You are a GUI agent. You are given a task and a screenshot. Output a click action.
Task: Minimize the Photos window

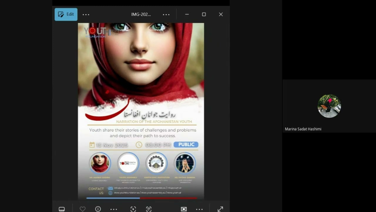[x=187, y=14]
